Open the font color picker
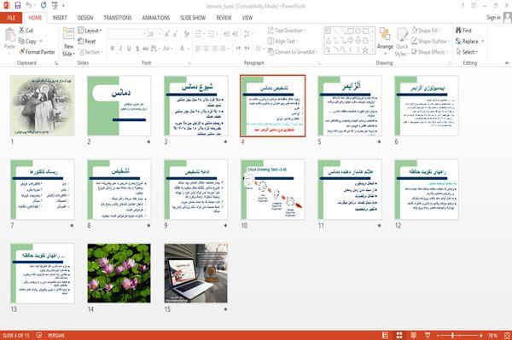The image size is (512, 340). tap(183, 49)
